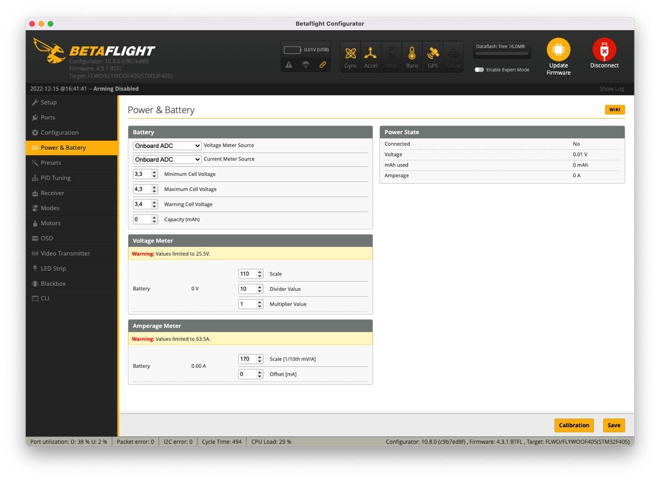Click the "0.01 V" value in Power State
660x480 pixels.
pyautogui.click(x=580, y=155)
